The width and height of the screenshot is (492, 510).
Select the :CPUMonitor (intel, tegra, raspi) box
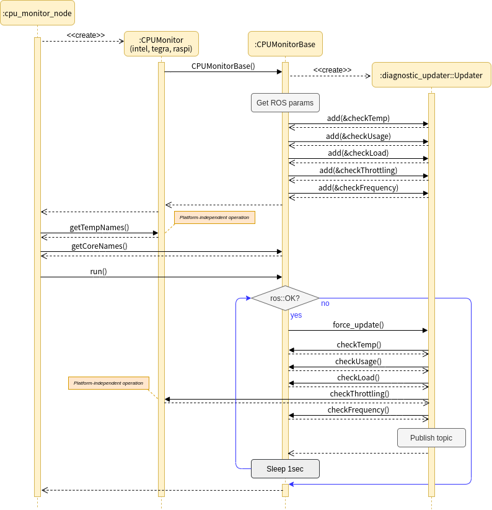point(161,44)
